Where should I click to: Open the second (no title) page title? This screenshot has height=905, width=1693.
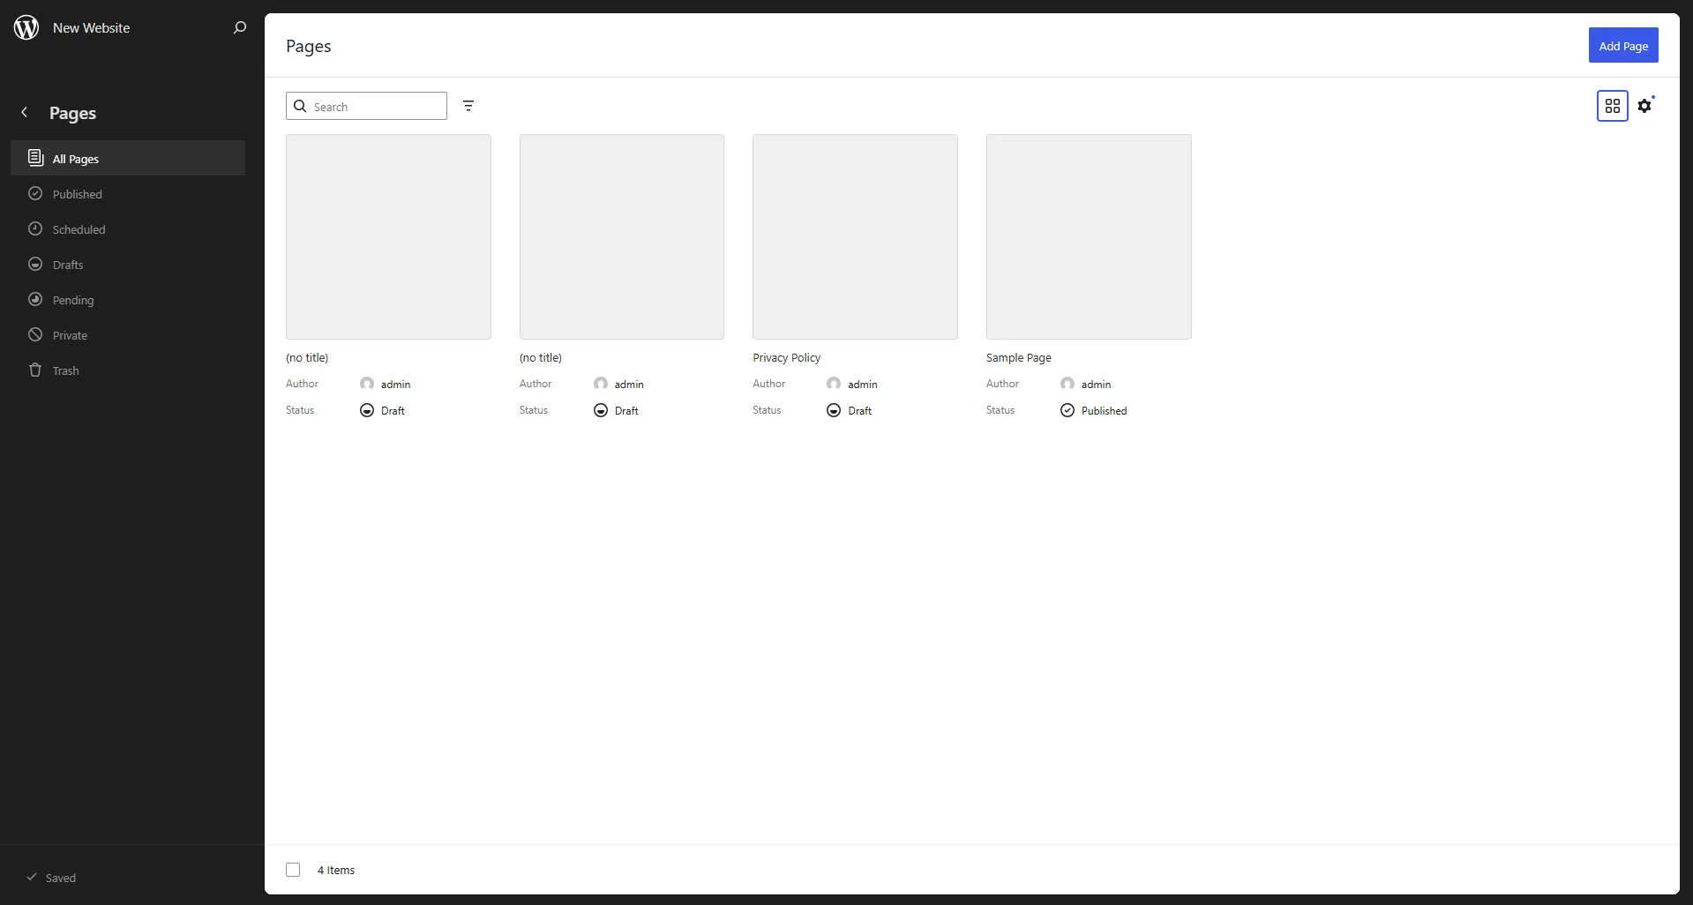click(540, 357)
